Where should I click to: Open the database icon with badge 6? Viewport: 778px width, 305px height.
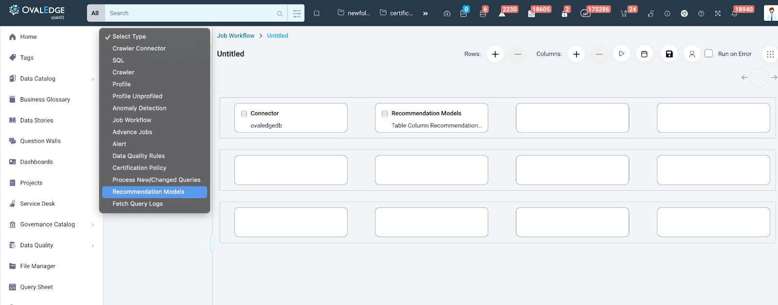(x=483, y=13)
